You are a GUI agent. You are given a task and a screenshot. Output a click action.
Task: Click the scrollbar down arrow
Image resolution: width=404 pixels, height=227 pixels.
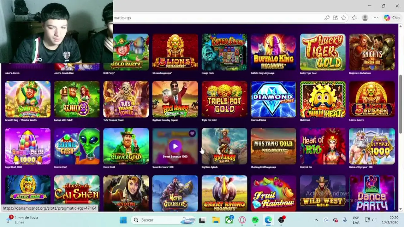click(x=401, y=209)
